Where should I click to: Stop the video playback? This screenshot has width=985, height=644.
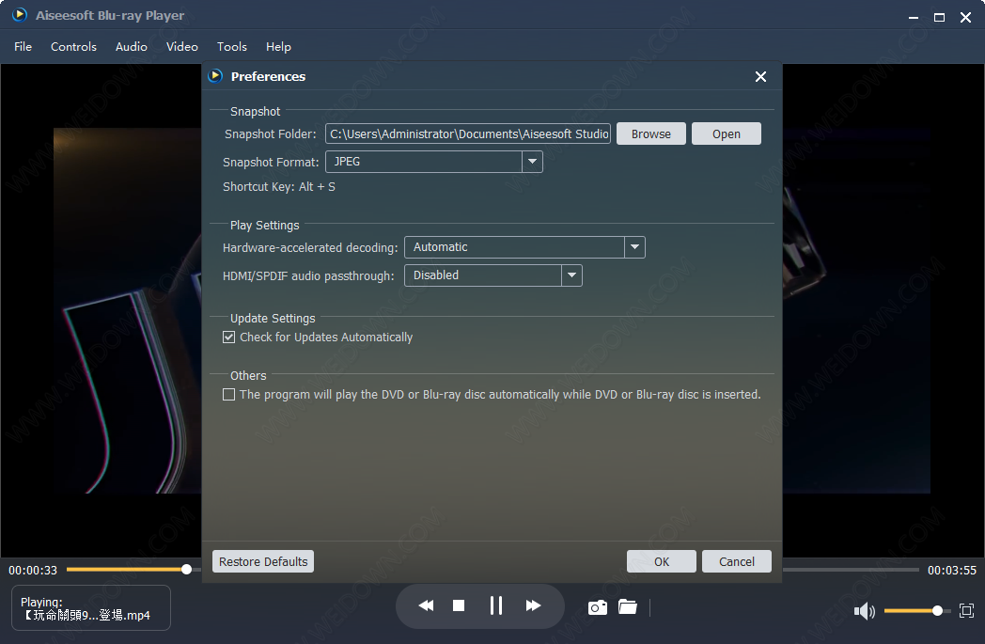459,606
